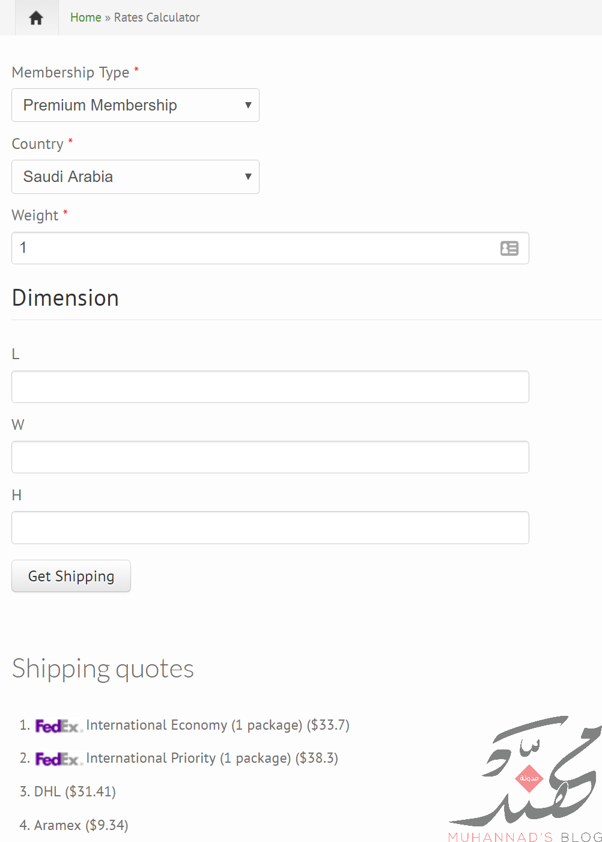
Task: Expand the Country dropdown showing Saudi Arabia
Action: coord(135,177)
